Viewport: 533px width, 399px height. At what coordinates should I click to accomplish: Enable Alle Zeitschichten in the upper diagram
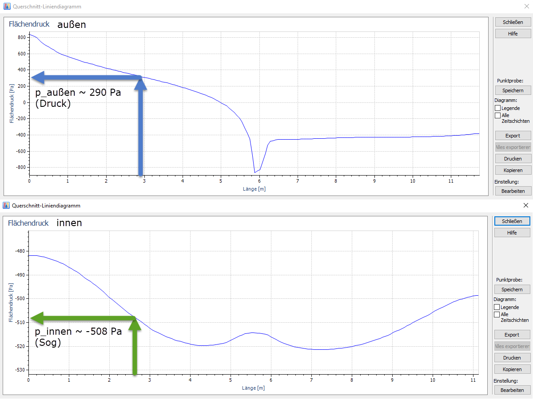498,115
